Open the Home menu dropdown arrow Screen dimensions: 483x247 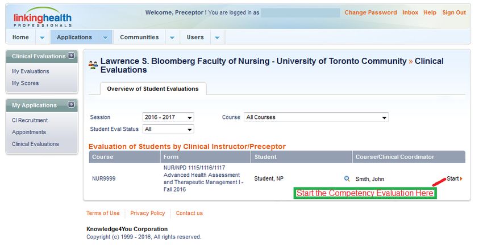(x=42, y=37)
